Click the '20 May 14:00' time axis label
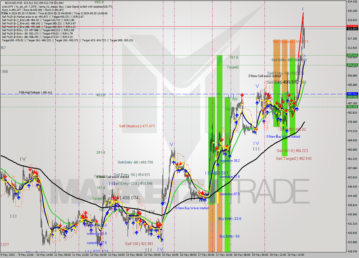359x258 pixels. [296, 255]
